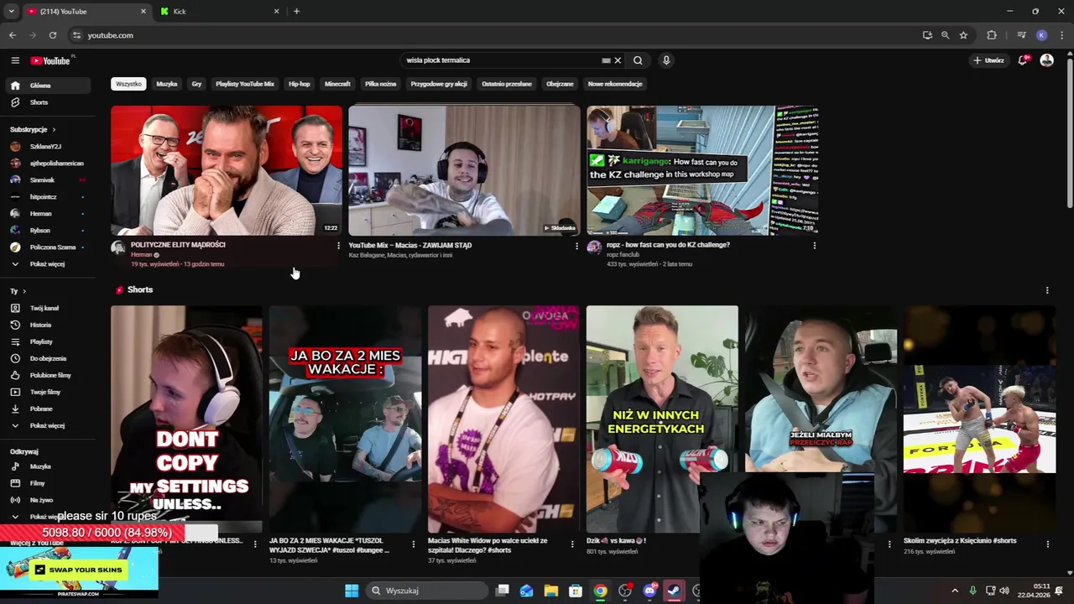Open JA BO ZA 2 MIES WAKACJE short
Image resolution: width=1074 pixels, height=604 pixels.
[345, 419]
